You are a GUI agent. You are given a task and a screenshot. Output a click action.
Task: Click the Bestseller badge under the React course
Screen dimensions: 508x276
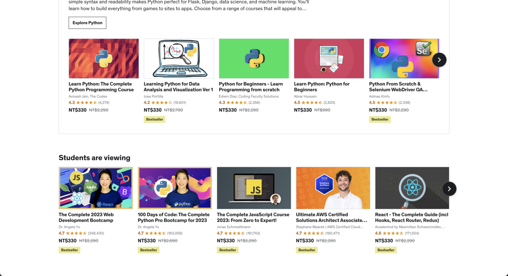[386, 250]
